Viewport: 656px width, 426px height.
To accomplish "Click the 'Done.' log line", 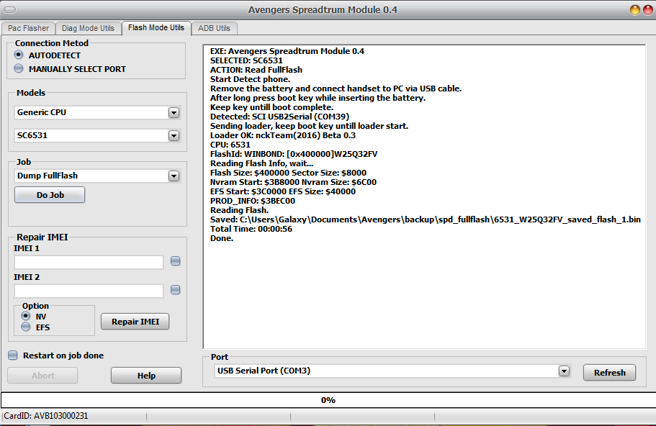I will [222, 238].
